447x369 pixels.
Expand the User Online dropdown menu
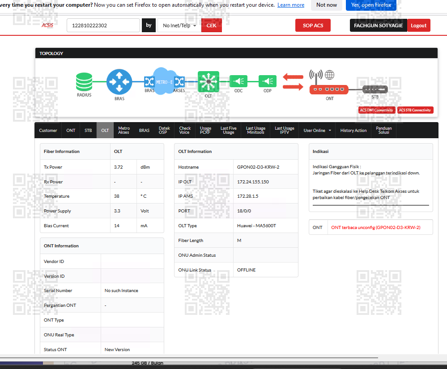[x=317, y=130]
